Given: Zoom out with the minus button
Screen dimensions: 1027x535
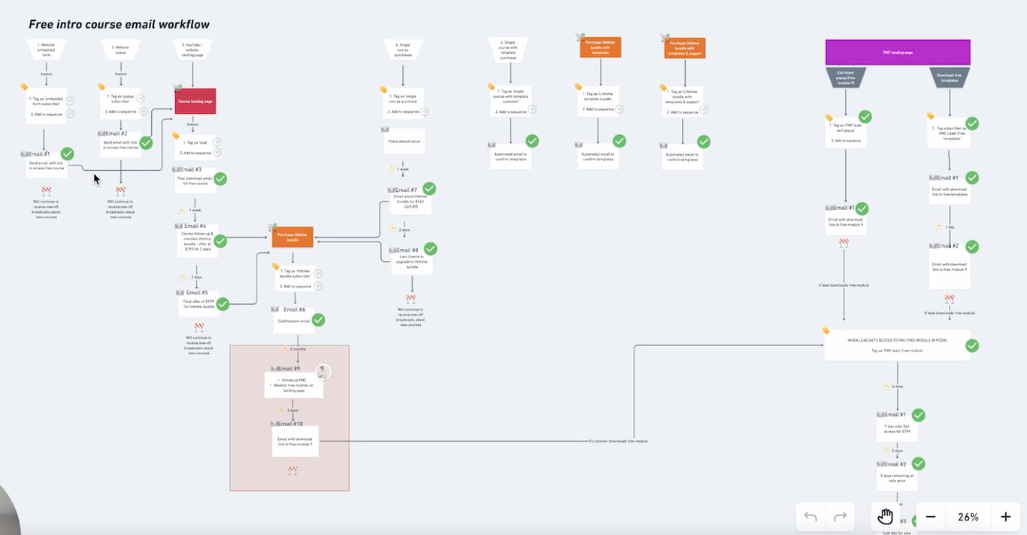Looking at the screenshot, I should (x=931, y=517).
